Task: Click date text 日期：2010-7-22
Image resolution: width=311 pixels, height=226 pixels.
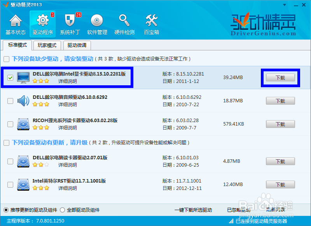Action: 181,105
